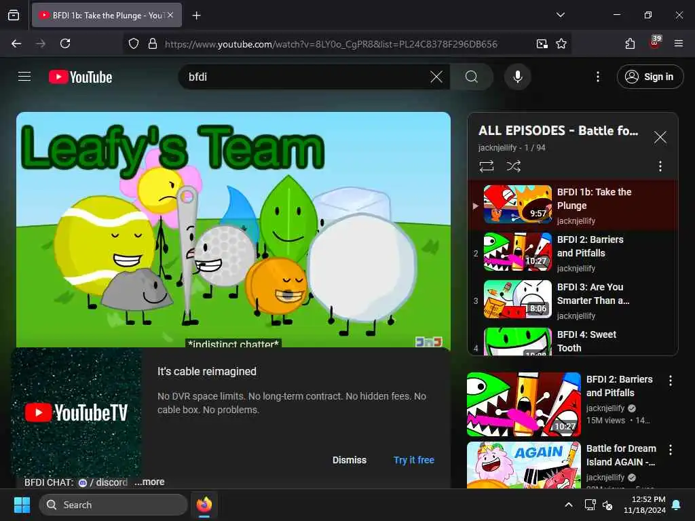Go back in browser
Image resolution: width=695 pixels, height=521 pixels.
pyautogui.click(x=16, y=43)
